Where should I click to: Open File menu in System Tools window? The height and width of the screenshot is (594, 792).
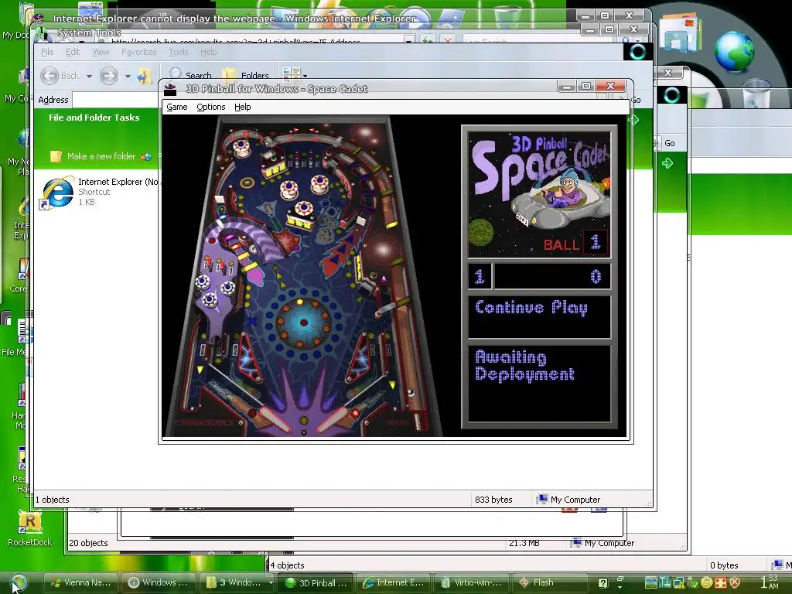[x=47, y=52]
